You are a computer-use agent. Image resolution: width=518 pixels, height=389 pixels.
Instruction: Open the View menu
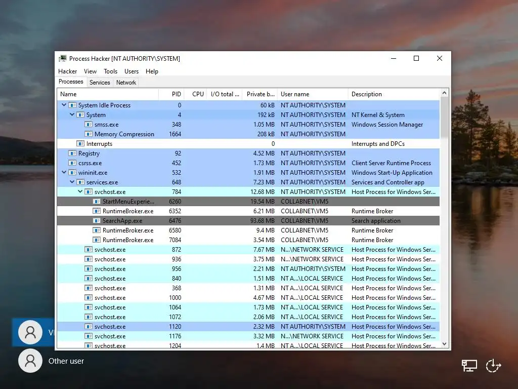(x=90, y=71)
